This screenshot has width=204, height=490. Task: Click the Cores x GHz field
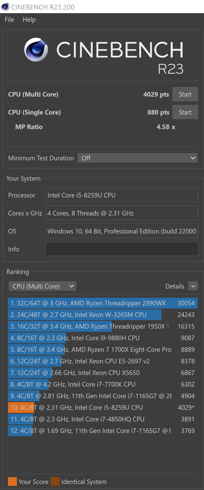[x=122, y=213]
